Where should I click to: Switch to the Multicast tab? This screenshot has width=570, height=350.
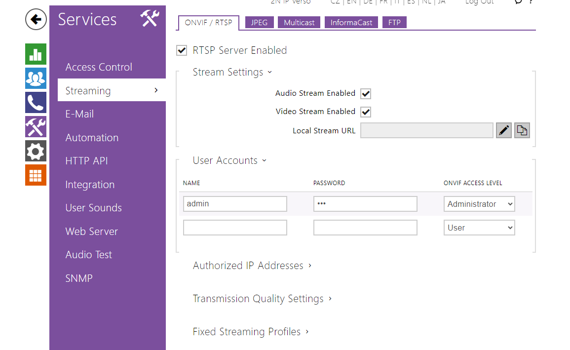coord(299,23)
